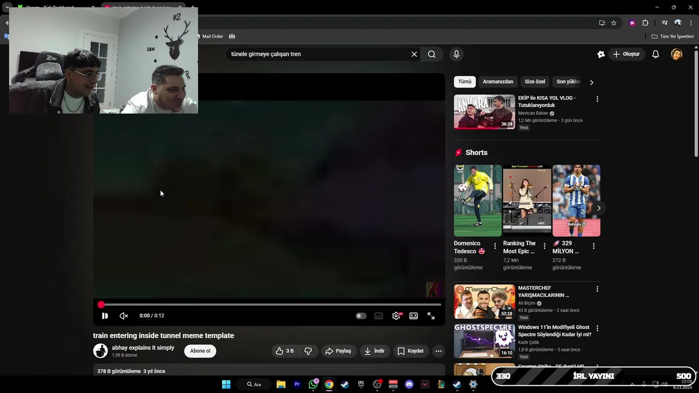The width and height of the screenshot is (699, 393).
Task: Open MASTERCHEF YARIŞMACILARININ video title
Action: (x=543, y=291)
